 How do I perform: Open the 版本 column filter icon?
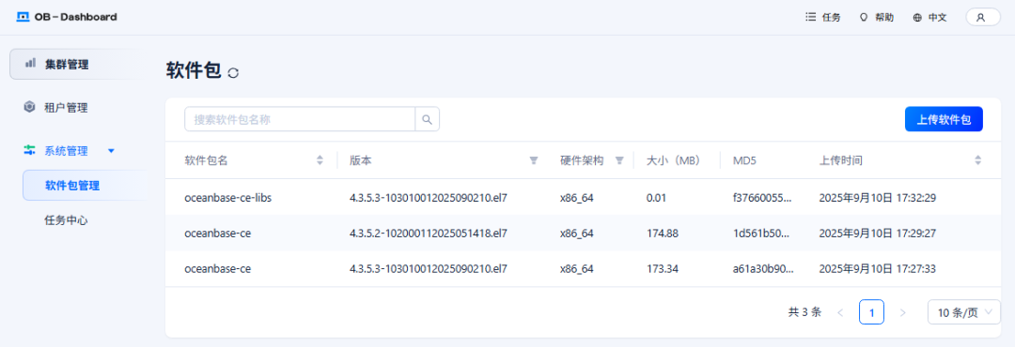[x=534, y=160]
